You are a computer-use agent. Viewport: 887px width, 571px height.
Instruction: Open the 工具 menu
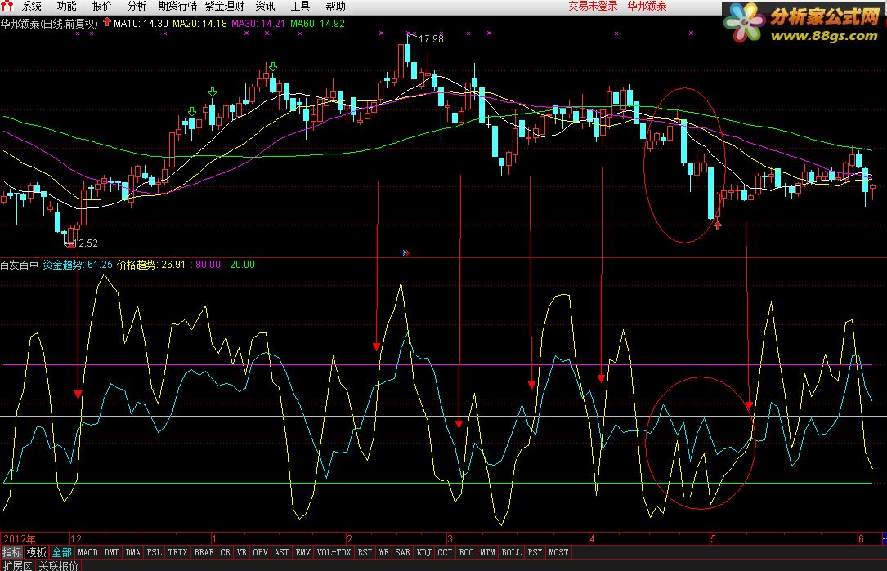point(300,7)
